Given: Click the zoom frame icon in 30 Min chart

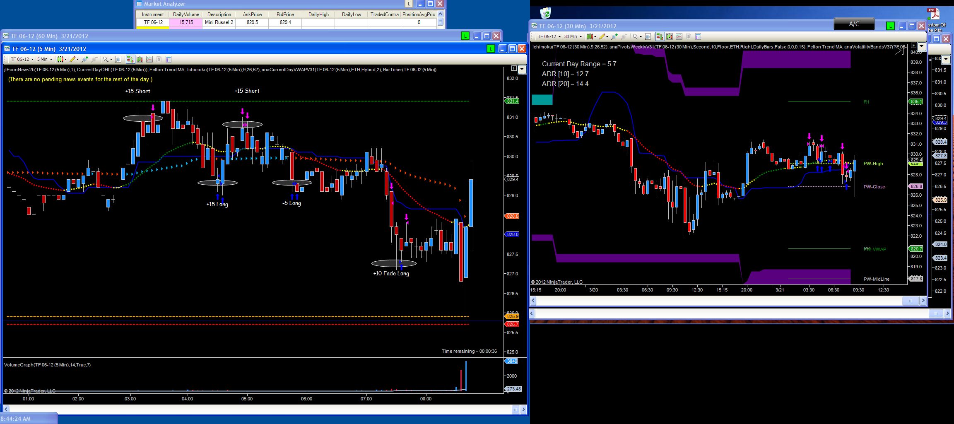Looking at the screenshot, I should tap(648, 36).
